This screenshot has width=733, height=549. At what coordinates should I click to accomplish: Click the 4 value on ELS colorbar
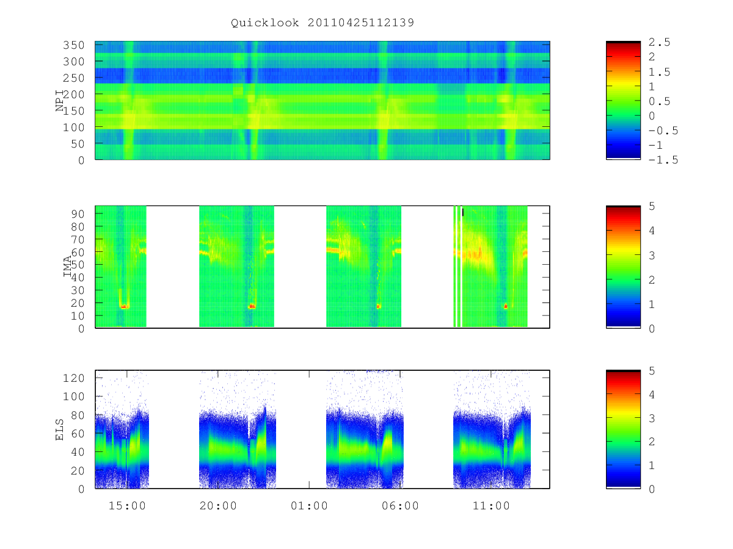coord(652,394)
